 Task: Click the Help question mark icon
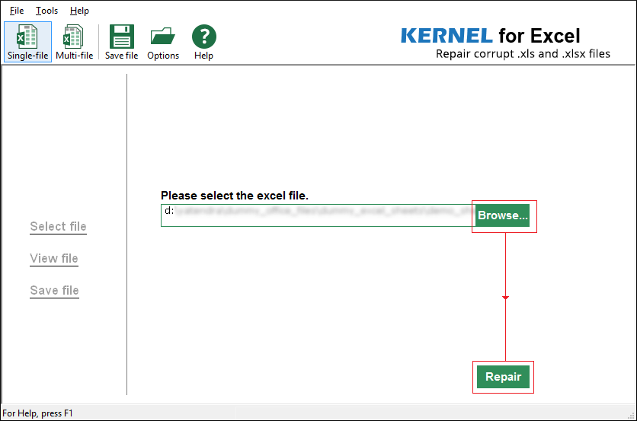203,42
